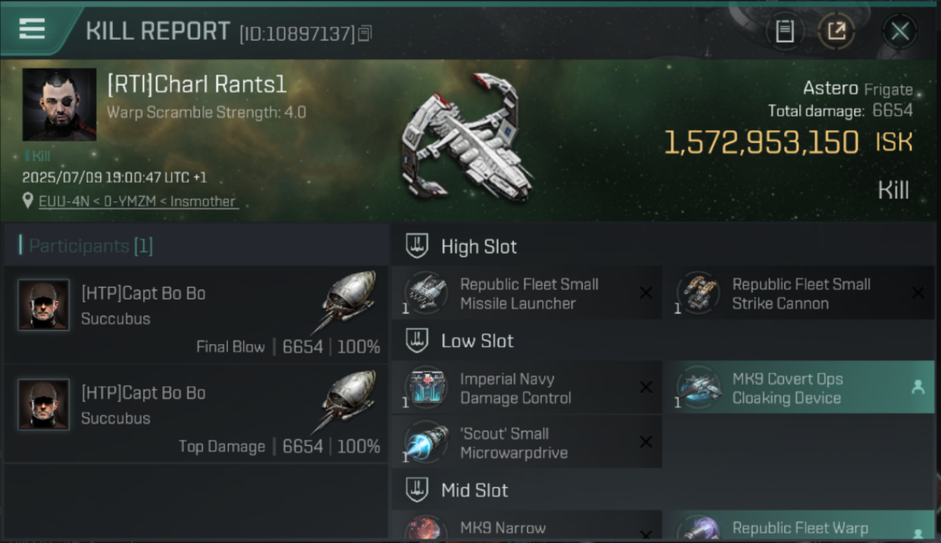View Charl Rants1 character portrait
The image size is (941, 543).
(59, 104)
